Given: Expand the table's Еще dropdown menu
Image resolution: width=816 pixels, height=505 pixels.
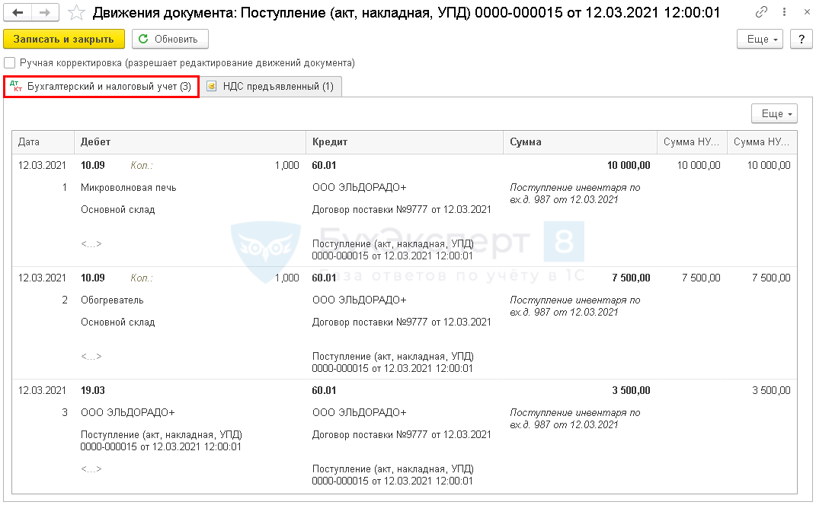Looking at the screenshot, I should (774, 114).
